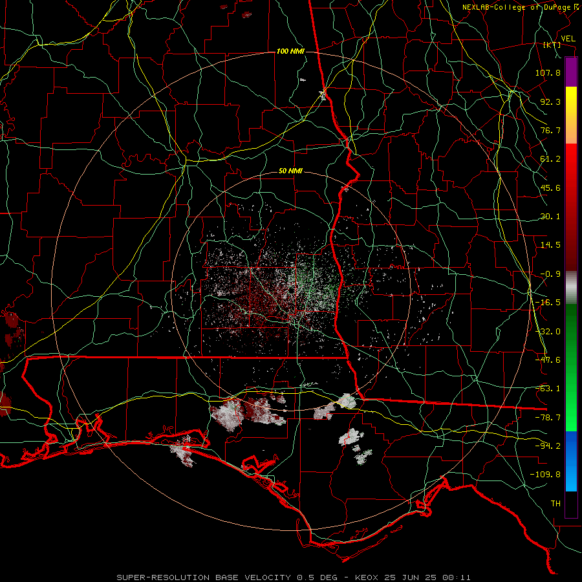Image resolution: width=582 pixels, height=582 pixels.
Task: Click the TH legend label
Action: (555, 504)
